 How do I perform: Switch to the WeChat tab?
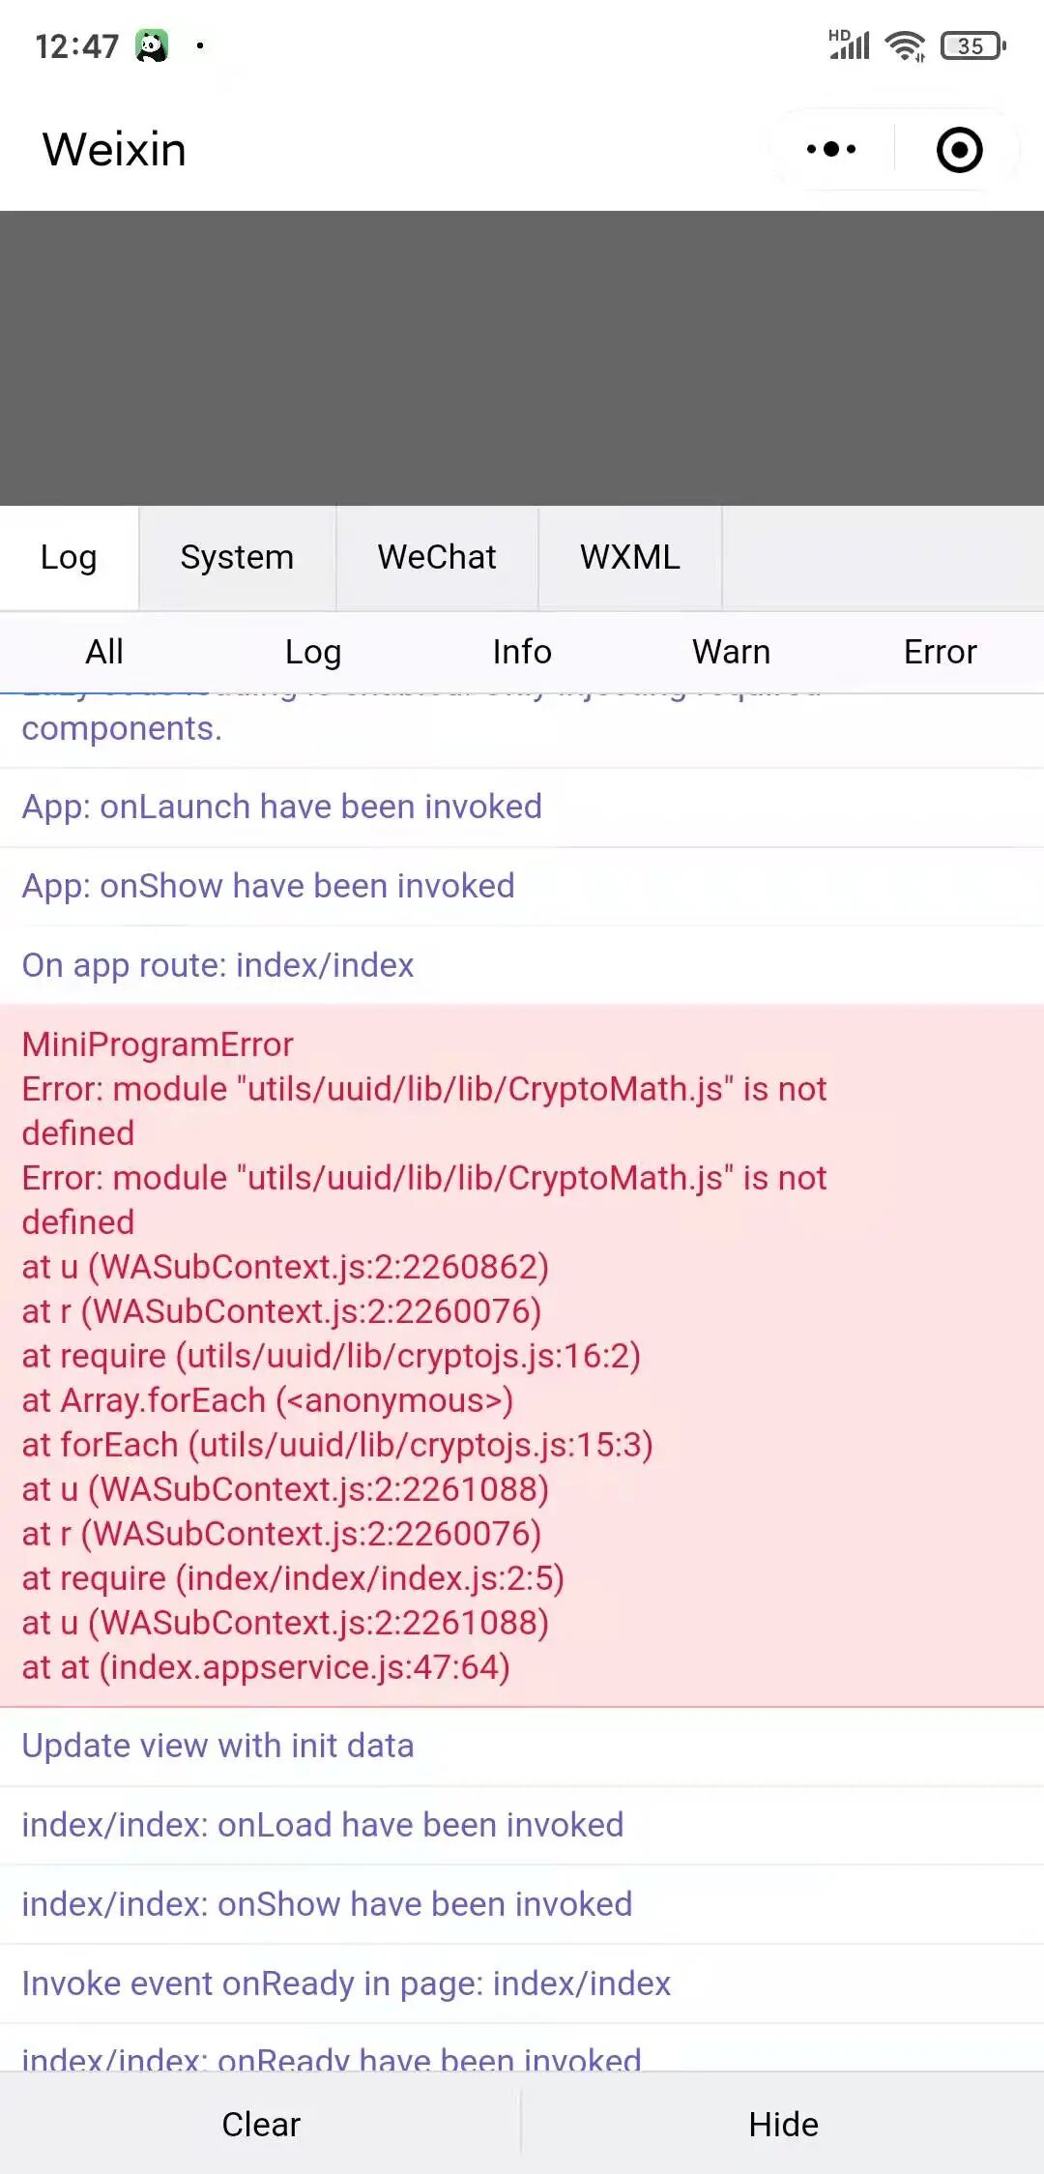click(437, 557)
